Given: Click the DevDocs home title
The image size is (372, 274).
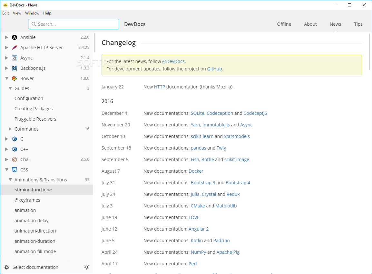Looking at the screenshot, I should 135,24.
